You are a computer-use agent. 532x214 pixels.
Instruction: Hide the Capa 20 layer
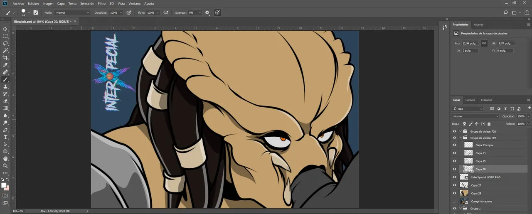tap(454, 169)
